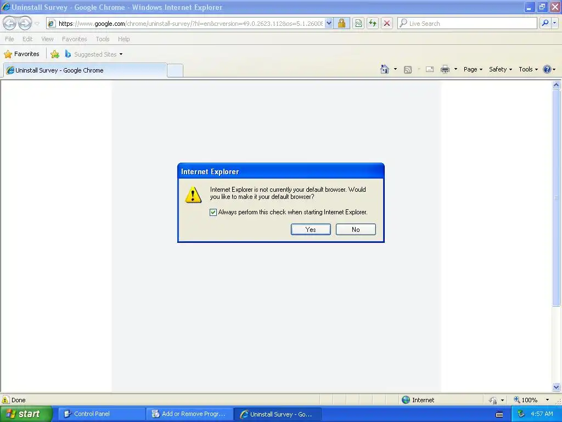Click the scrollbar down arrow
The image size is (562, 422).
(x=557, y=387)
